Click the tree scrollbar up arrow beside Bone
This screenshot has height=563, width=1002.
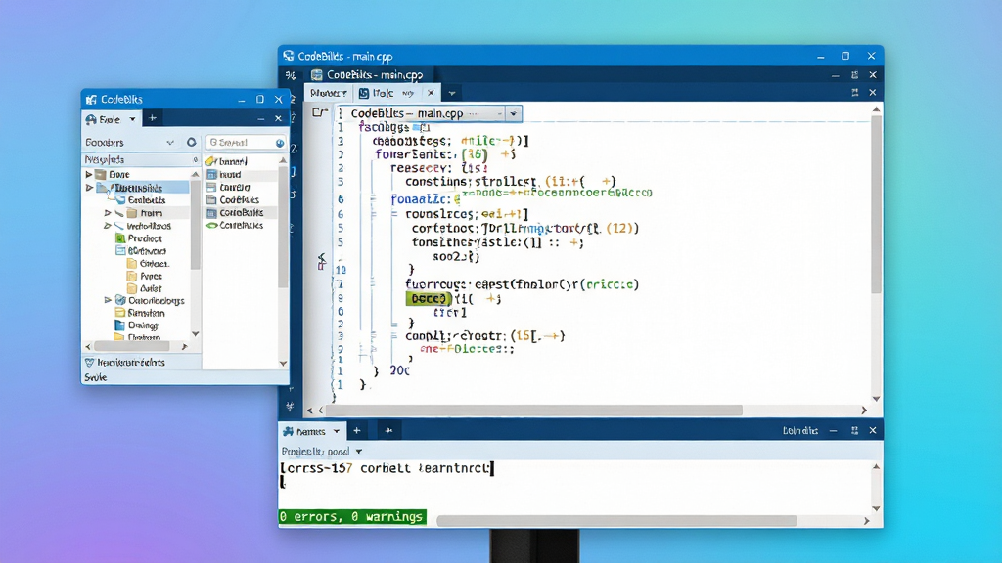[195, 174]
